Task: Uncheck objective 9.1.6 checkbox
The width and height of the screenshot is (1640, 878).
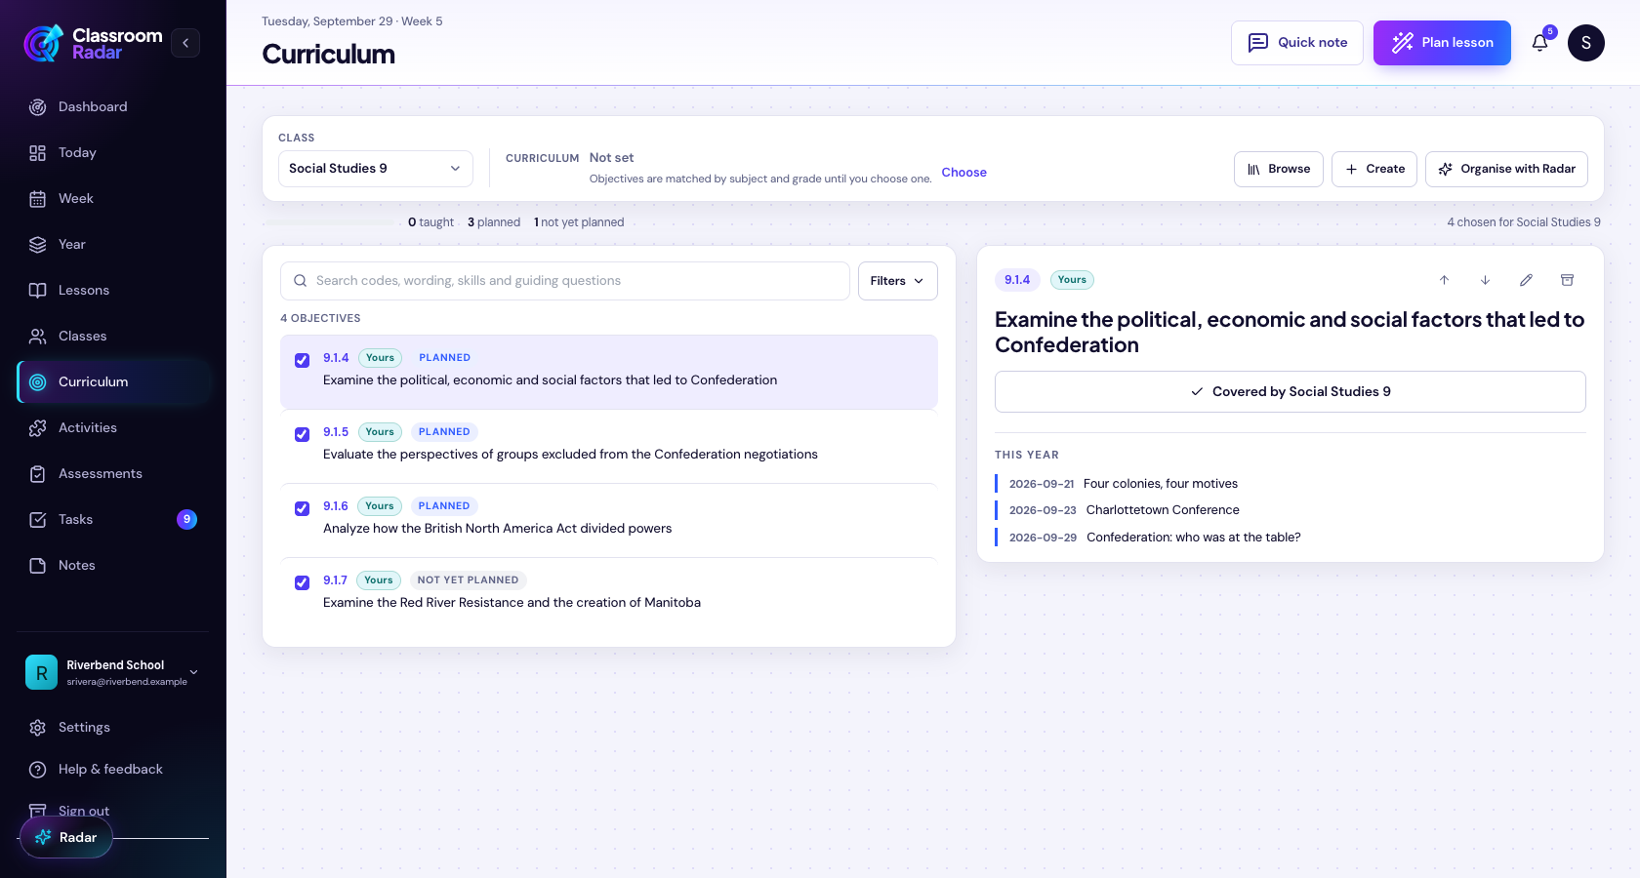Action: [x=303, y=508]
